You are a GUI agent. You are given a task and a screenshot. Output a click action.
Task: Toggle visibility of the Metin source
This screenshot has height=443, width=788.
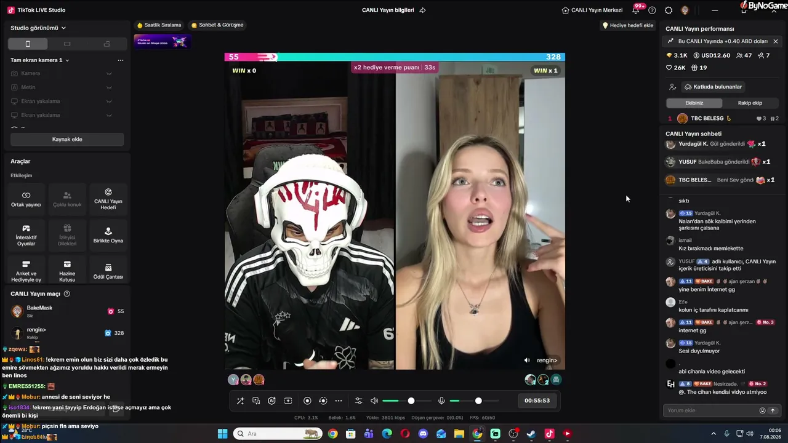click(x=109, y=87)
